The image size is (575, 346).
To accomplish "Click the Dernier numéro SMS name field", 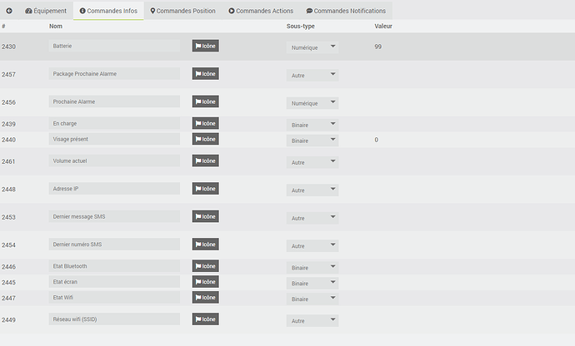I will coord(114,245).
